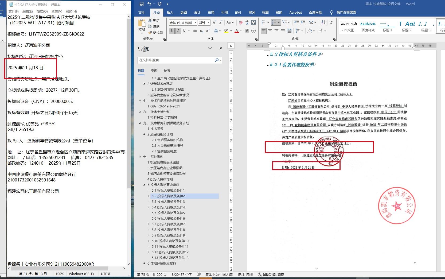The image size is (445, 279).
Task: Apply character shading to text
Action: pyautogui.click(x=247, y=31)
